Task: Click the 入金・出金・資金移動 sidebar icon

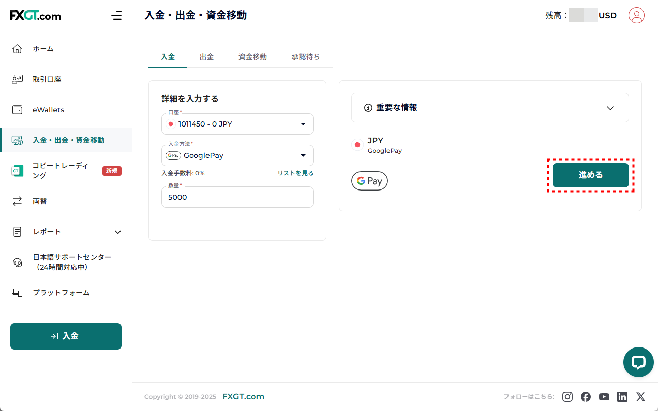Action: [17, 140]
